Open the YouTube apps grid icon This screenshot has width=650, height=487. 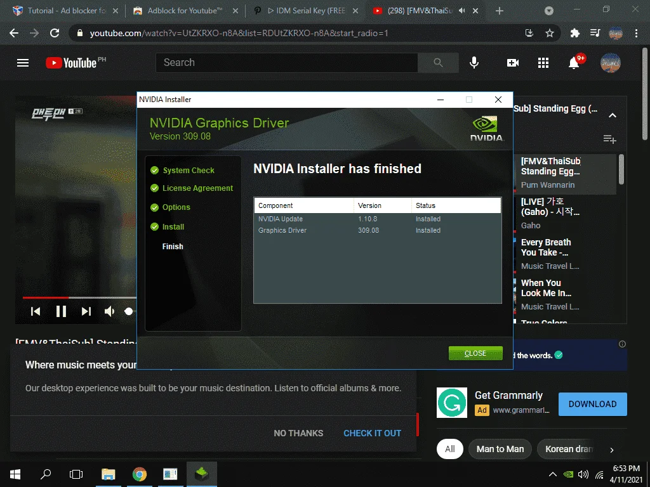pyautogui.click(x=543, y=63)
